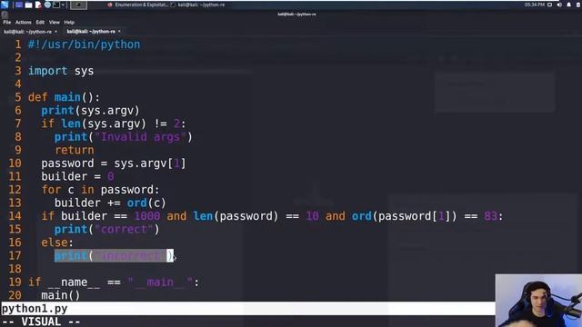Open the Actions menu
582x327 pixels.
pos(24,22)
